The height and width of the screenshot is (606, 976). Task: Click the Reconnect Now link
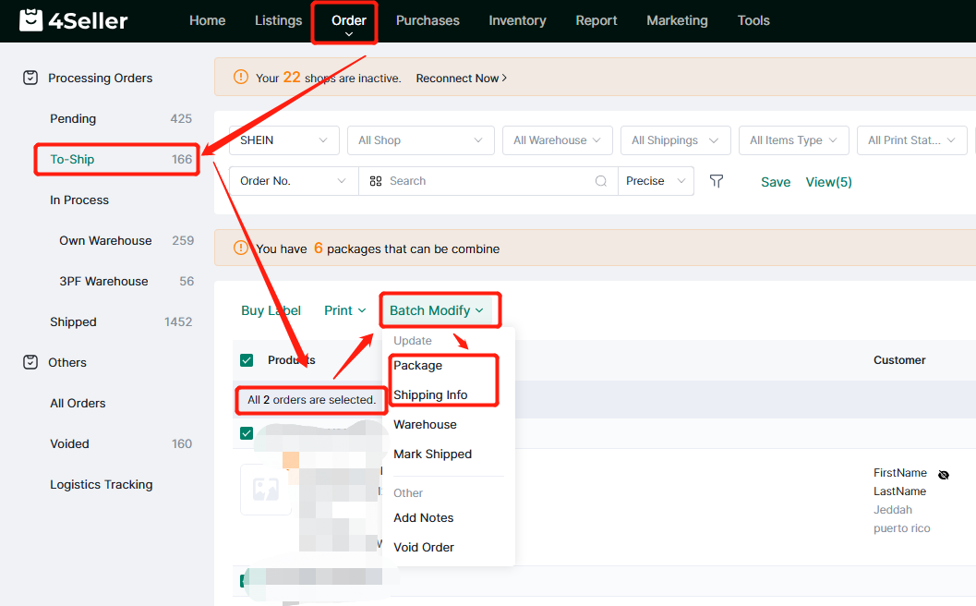tap(461, 79)
